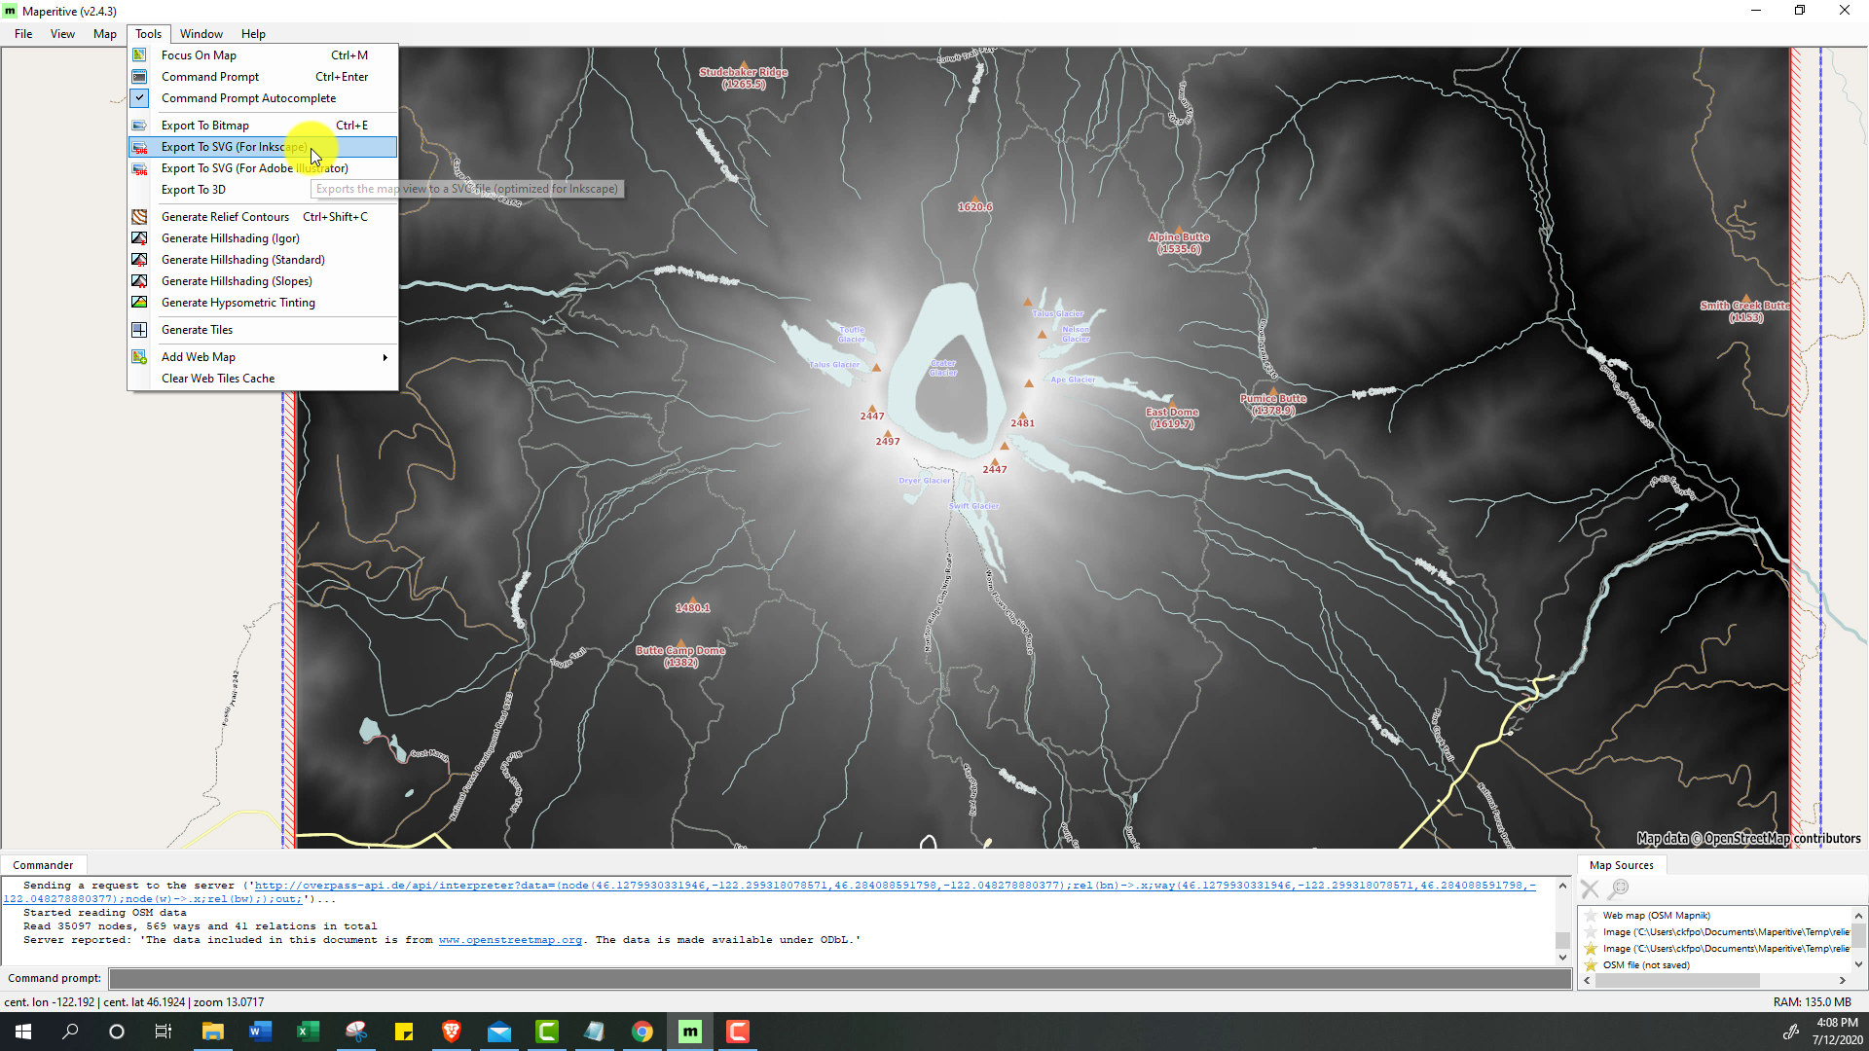This screenshot has height=1051, width=1869.
Task: Click the Export To Bitmap icon
Action: pos(139,126)
